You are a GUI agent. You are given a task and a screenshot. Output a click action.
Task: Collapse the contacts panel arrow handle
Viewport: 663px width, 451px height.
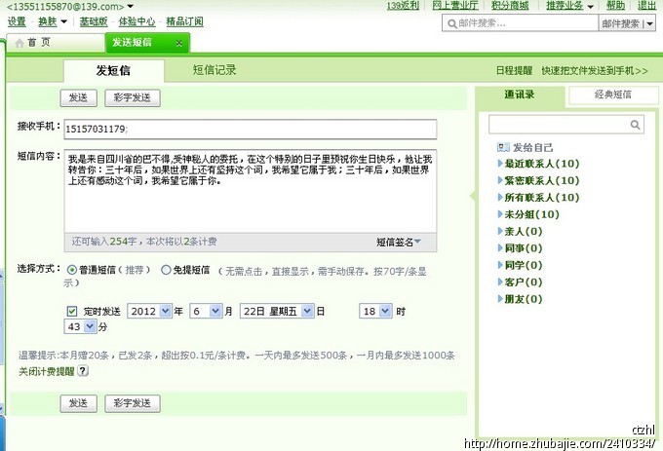[x=472, y=196]
